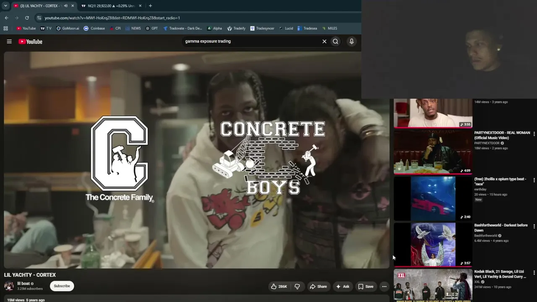Open the YouTube guide hamburger menu
The width and height of the screenshot is (537, 302).
coord(9,42)
